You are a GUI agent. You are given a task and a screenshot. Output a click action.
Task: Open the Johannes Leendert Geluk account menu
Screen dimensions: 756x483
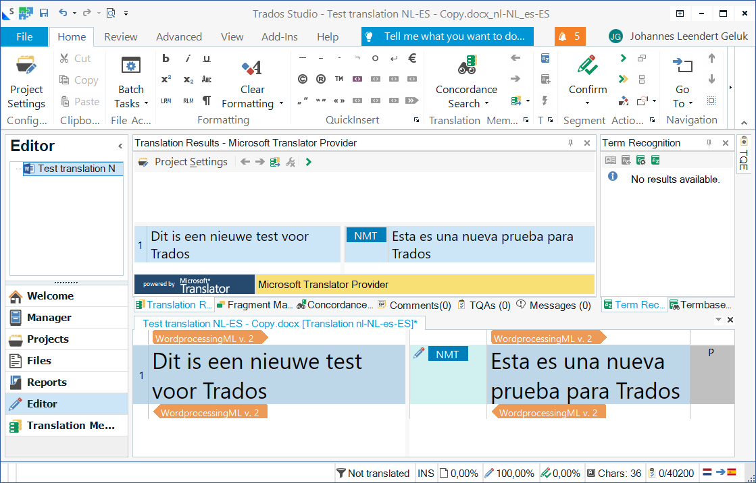678,36
